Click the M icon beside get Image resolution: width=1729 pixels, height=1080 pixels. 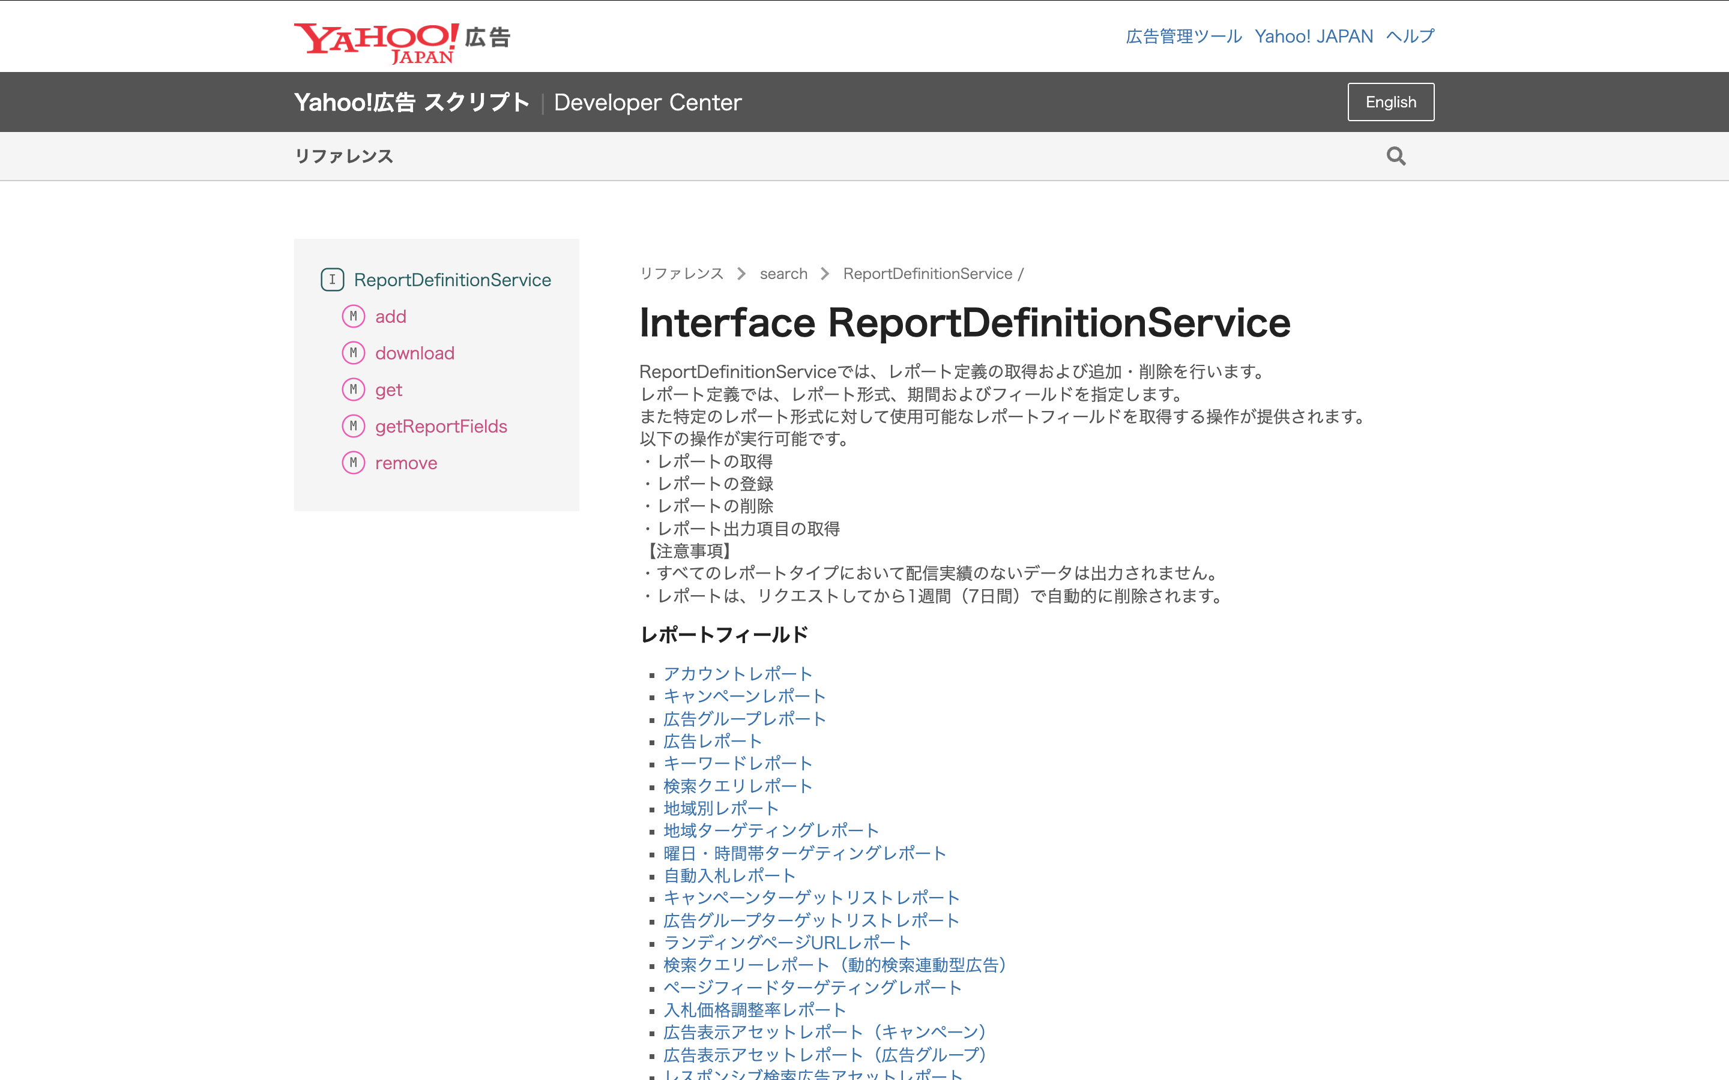click(353, 389)
